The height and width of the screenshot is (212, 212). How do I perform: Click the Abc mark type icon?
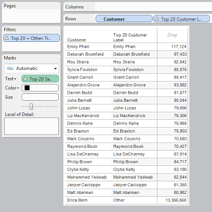(x=10, y=68)
